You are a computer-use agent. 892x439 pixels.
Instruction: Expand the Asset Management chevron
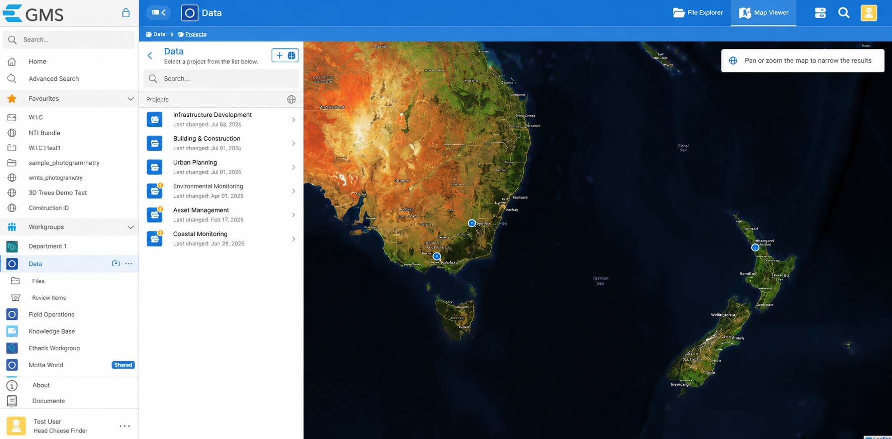pyautogui.click(x=294, y=215)
